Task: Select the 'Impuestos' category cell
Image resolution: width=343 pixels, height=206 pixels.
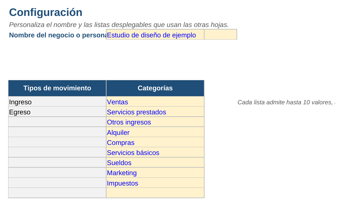Action: coord(155,183)
